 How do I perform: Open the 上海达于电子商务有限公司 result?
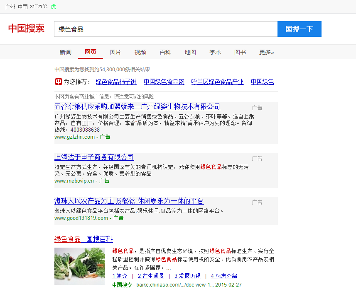coord(94,157)
